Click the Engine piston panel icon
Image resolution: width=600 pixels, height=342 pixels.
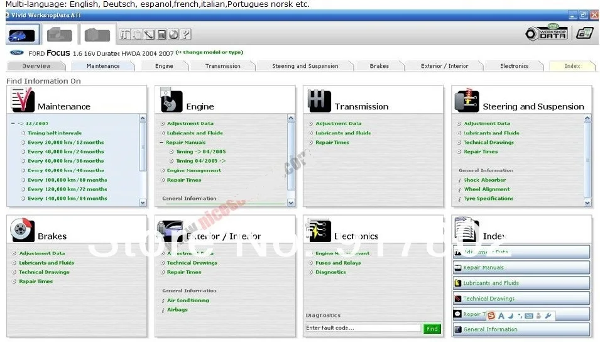(x=171, y=100)
